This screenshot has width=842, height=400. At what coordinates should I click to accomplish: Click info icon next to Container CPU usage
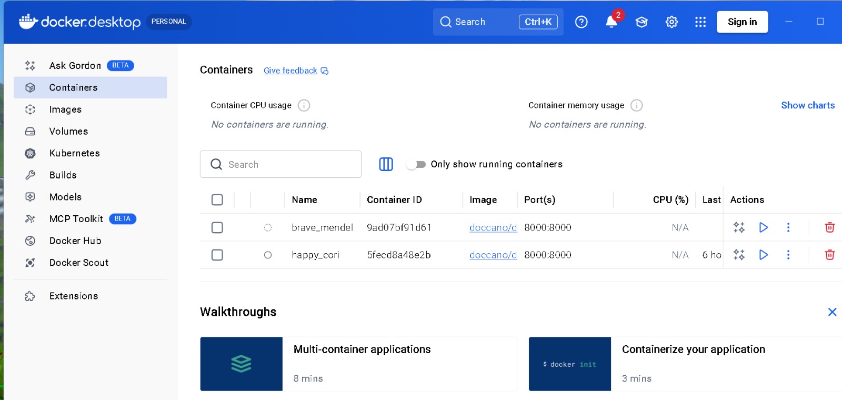304,105
